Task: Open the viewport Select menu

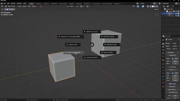Action: tap(24, 6)
